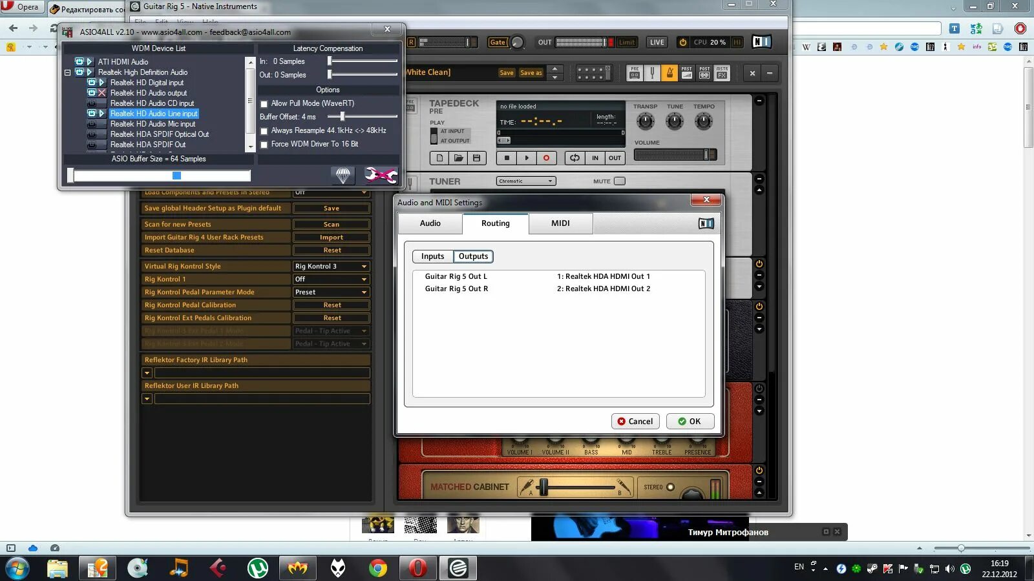
Task: Enable the Realtek HD Audio CD input device
Action: coord(92,103)
